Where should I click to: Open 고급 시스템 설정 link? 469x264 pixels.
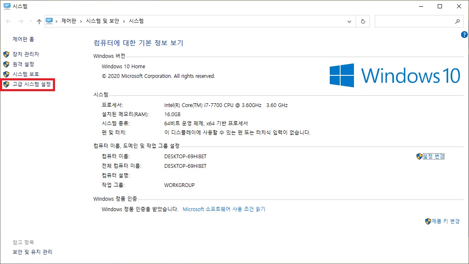pos(32,84)
